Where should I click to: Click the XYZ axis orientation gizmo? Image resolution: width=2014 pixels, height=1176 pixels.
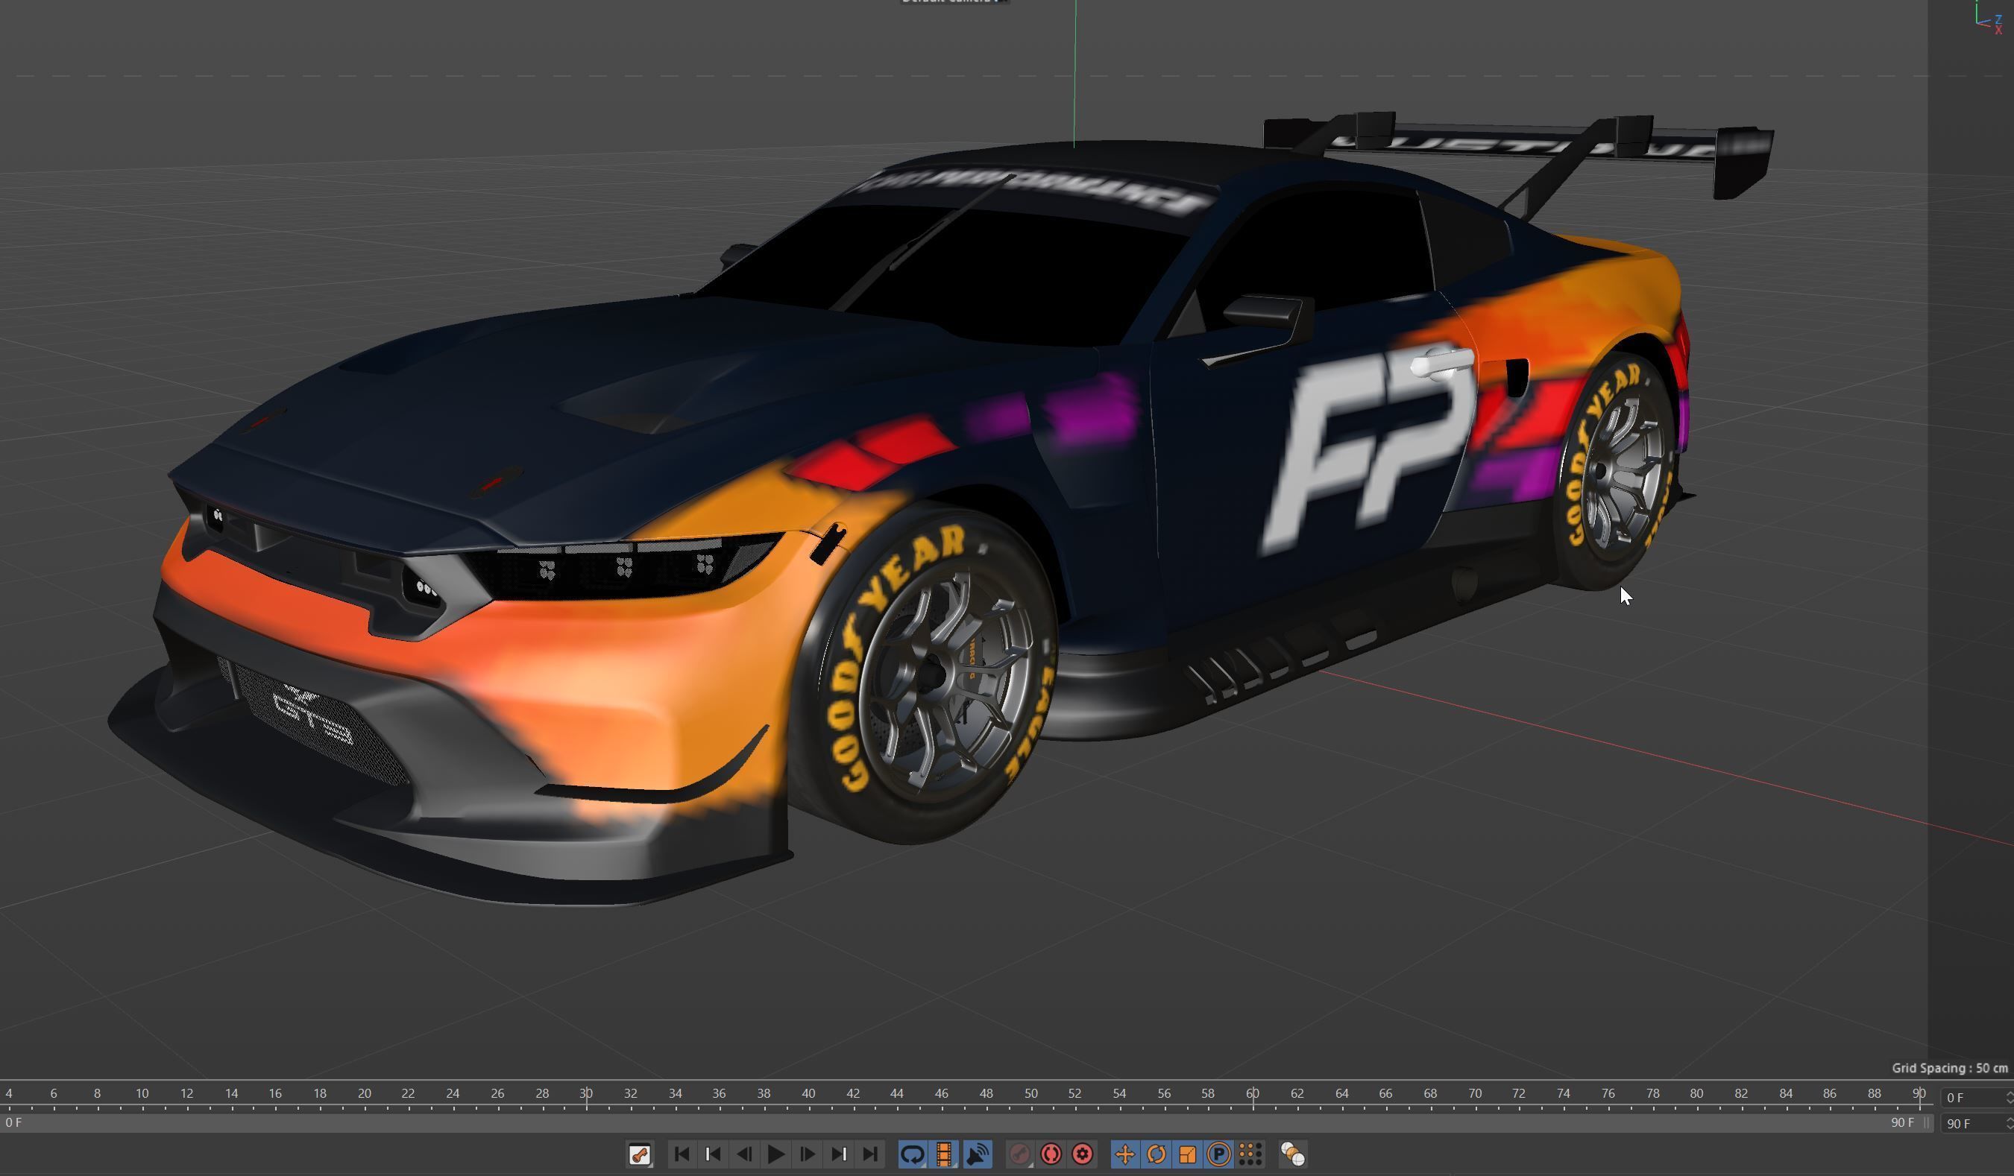tap(1990, 17)
